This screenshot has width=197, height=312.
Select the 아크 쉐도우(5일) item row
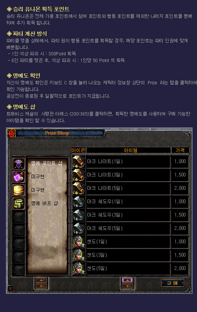pyautogui.click(x=130, y=228)
